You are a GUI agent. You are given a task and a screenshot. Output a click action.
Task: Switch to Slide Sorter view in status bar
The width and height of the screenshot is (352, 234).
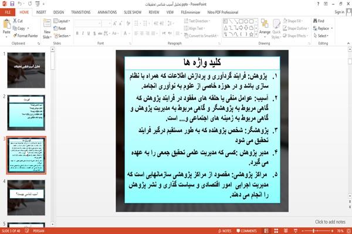[x=276, y=231]
